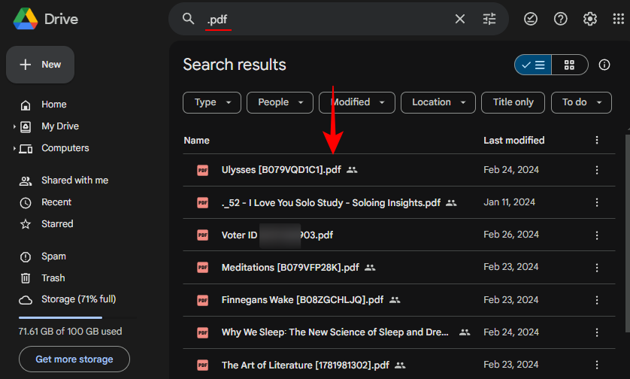The height and width of the screenshot is (379, 630).
Task: Click the search magnifier icon
Action: (x=188, y=19)
